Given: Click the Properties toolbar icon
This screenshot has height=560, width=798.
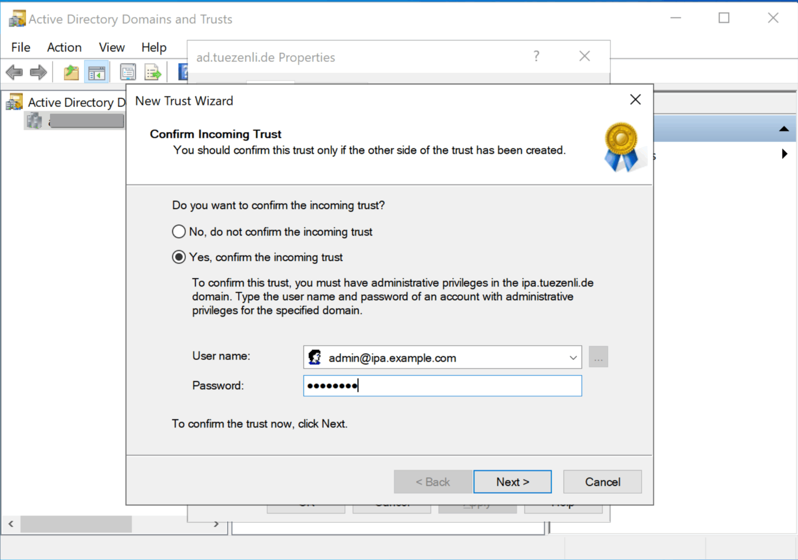Looking at the screenshot, I should click(128, 72).
